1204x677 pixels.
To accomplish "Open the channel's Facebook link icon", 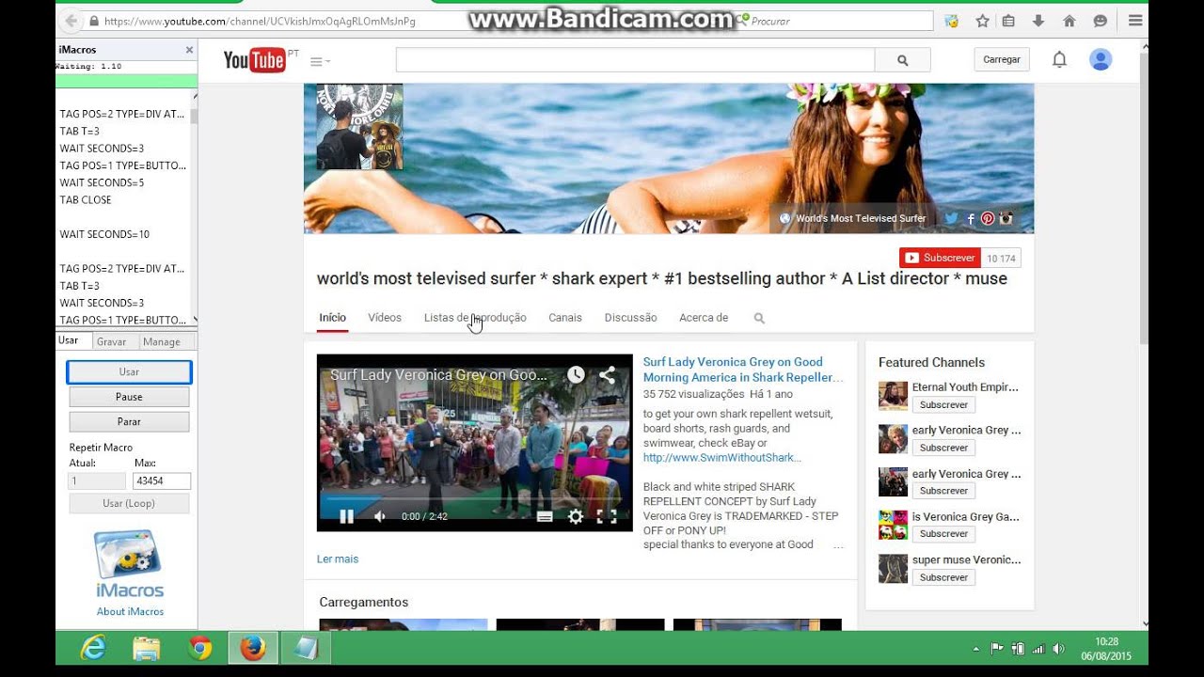I will tap(970, 218).
